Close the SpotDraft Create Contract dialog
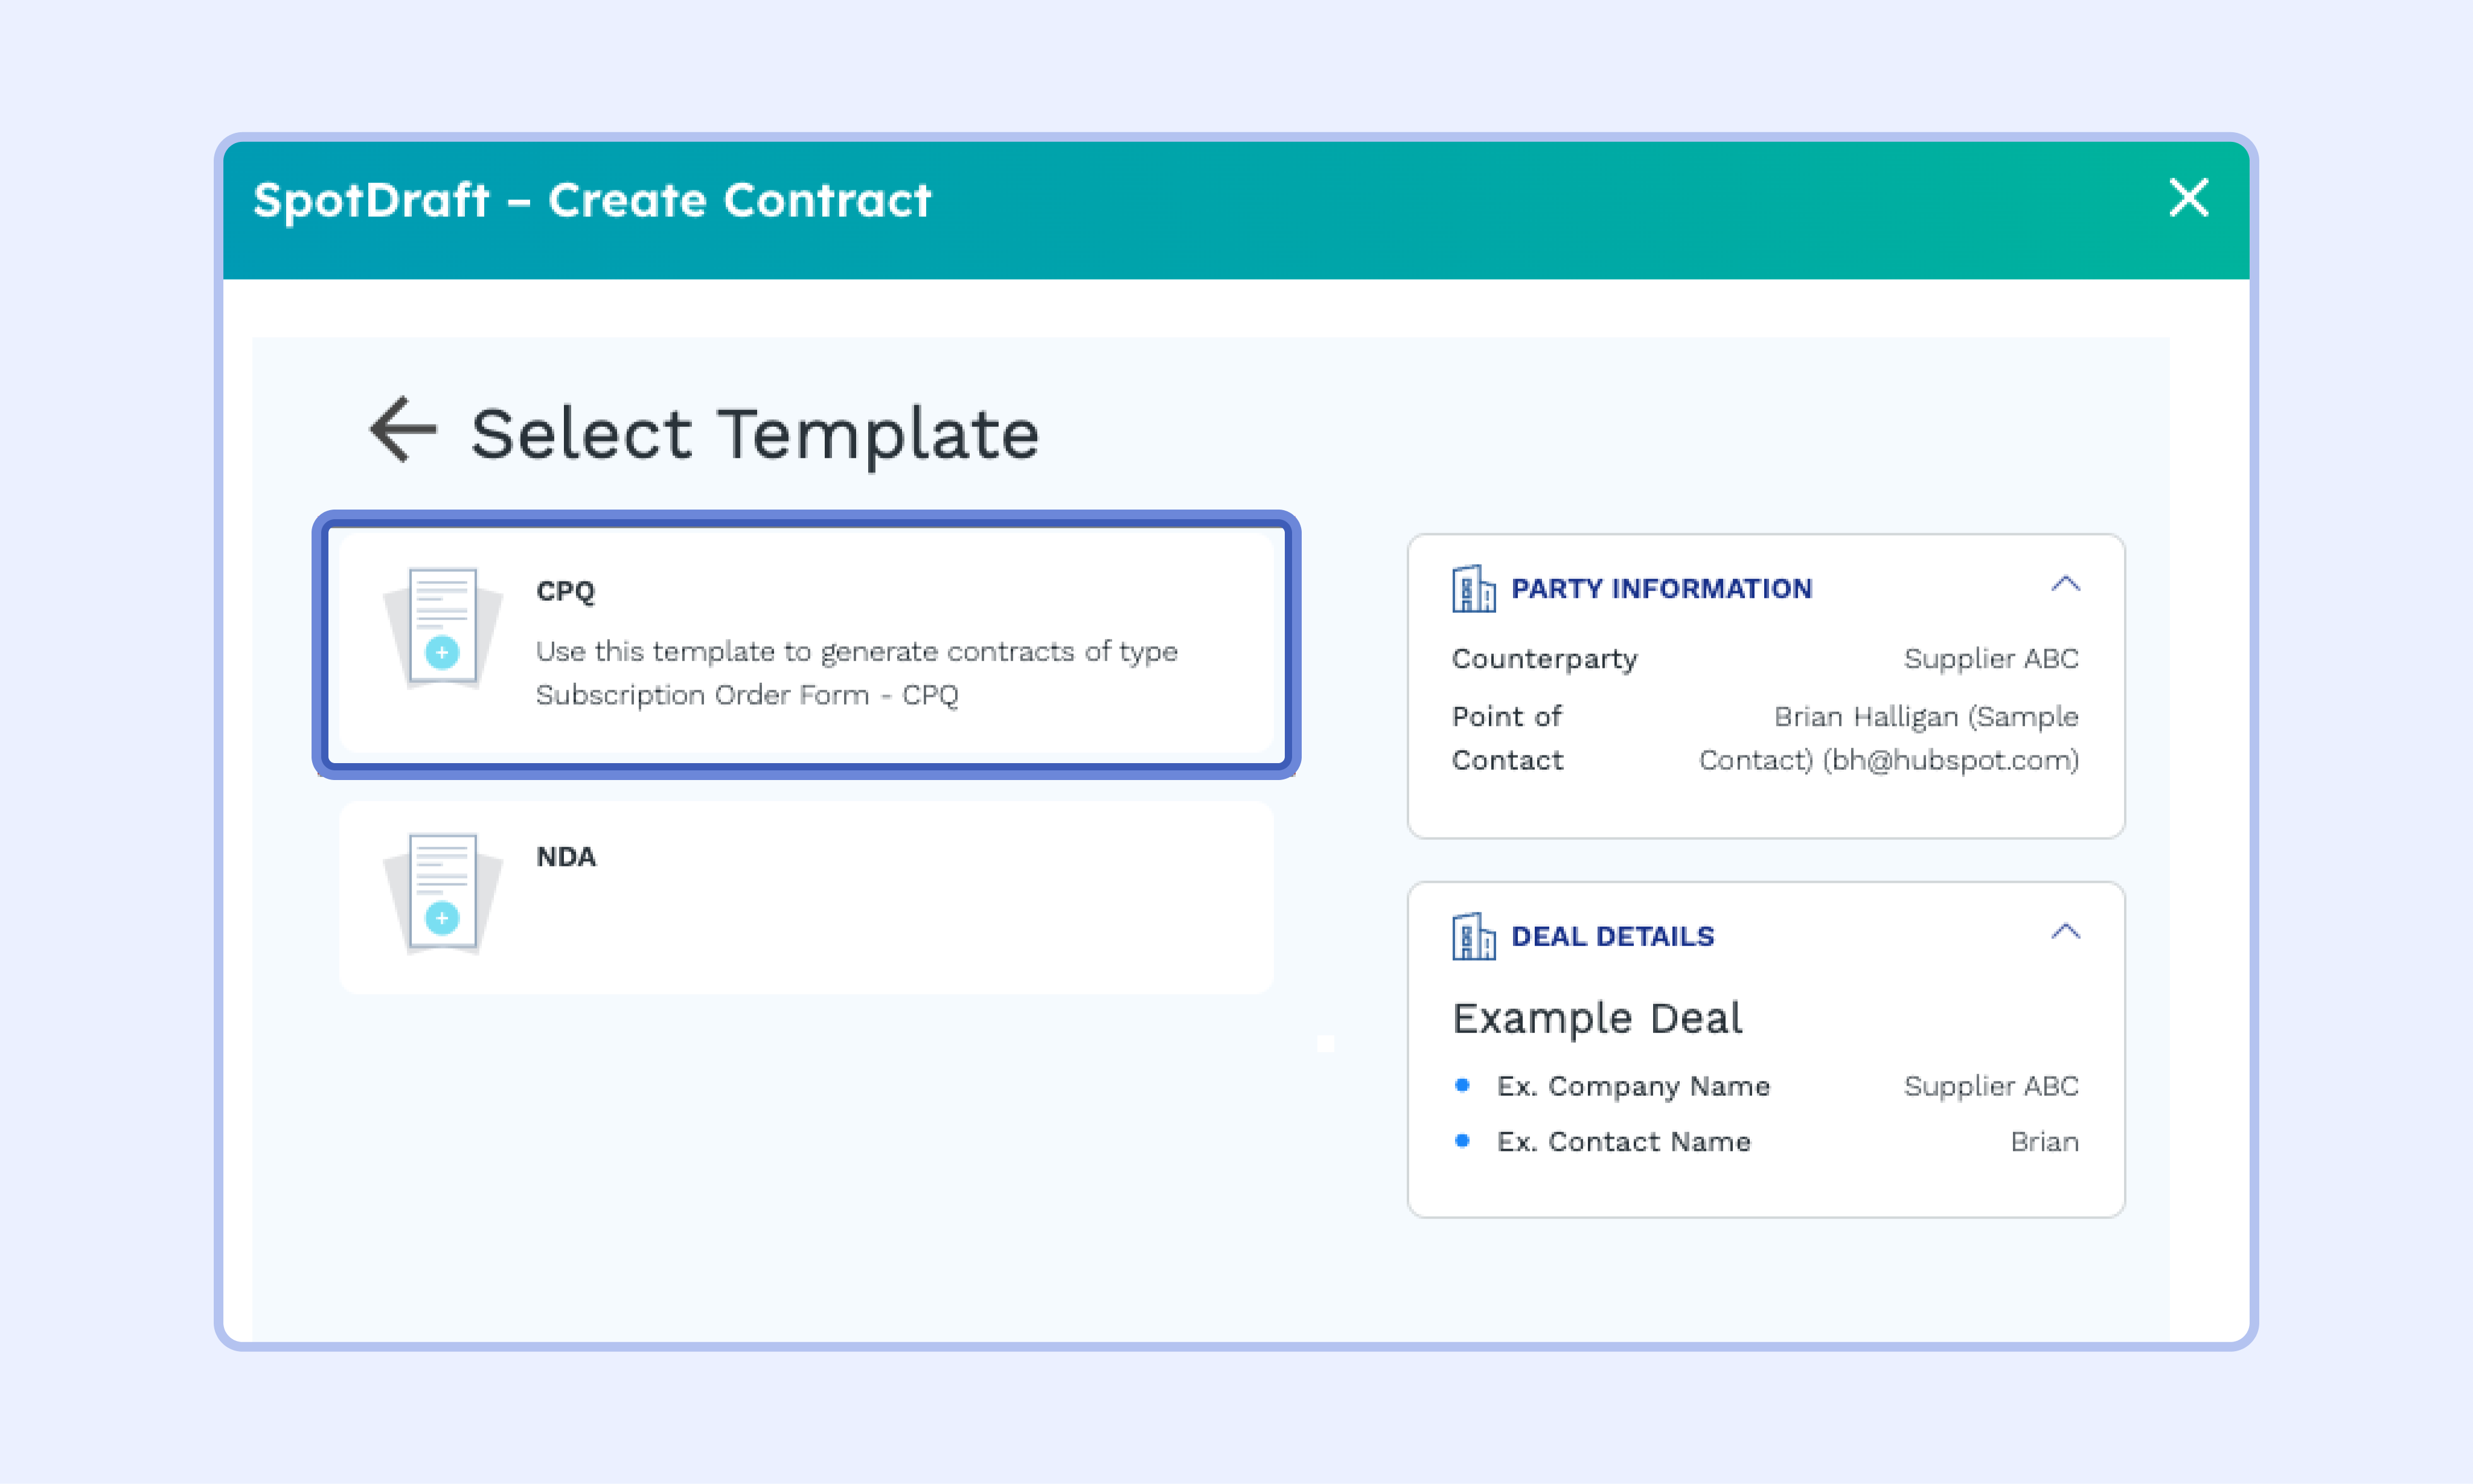This screenshot has height=1484, width=2473. (2188, 198)
